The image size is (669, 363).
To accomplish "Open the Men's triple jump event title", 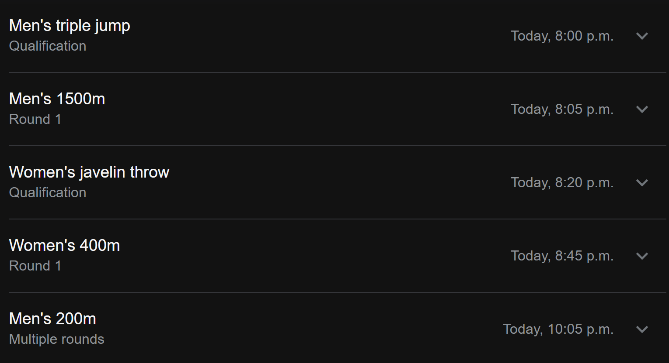I will coord(70,26).
